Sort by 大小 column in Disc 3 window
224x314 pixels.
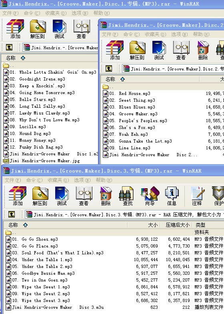tap(144, 225)
